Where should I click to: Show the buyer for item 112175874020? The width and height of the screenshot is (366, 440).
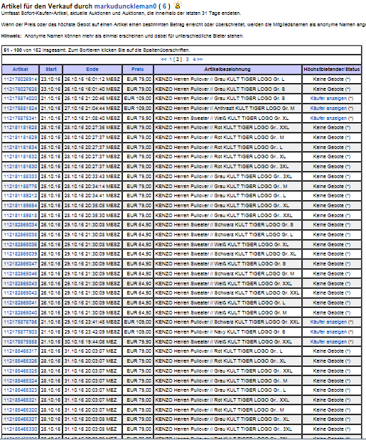click(328, 99)
